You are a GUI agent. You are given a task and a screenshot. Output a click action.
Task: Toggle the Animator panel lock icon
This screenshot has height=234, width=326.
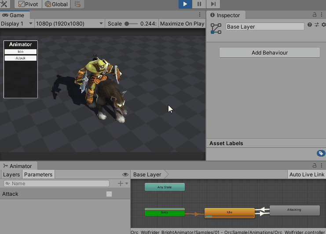[x=315, y=165]
